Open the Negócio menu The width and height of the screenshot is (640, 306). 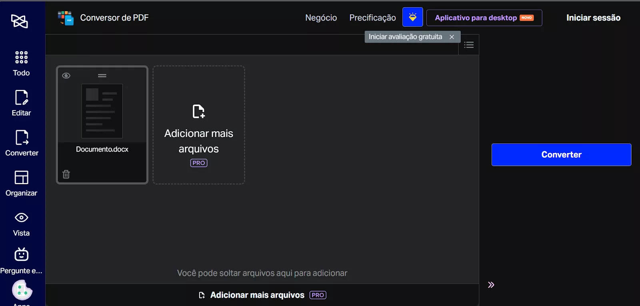[321, 18]
